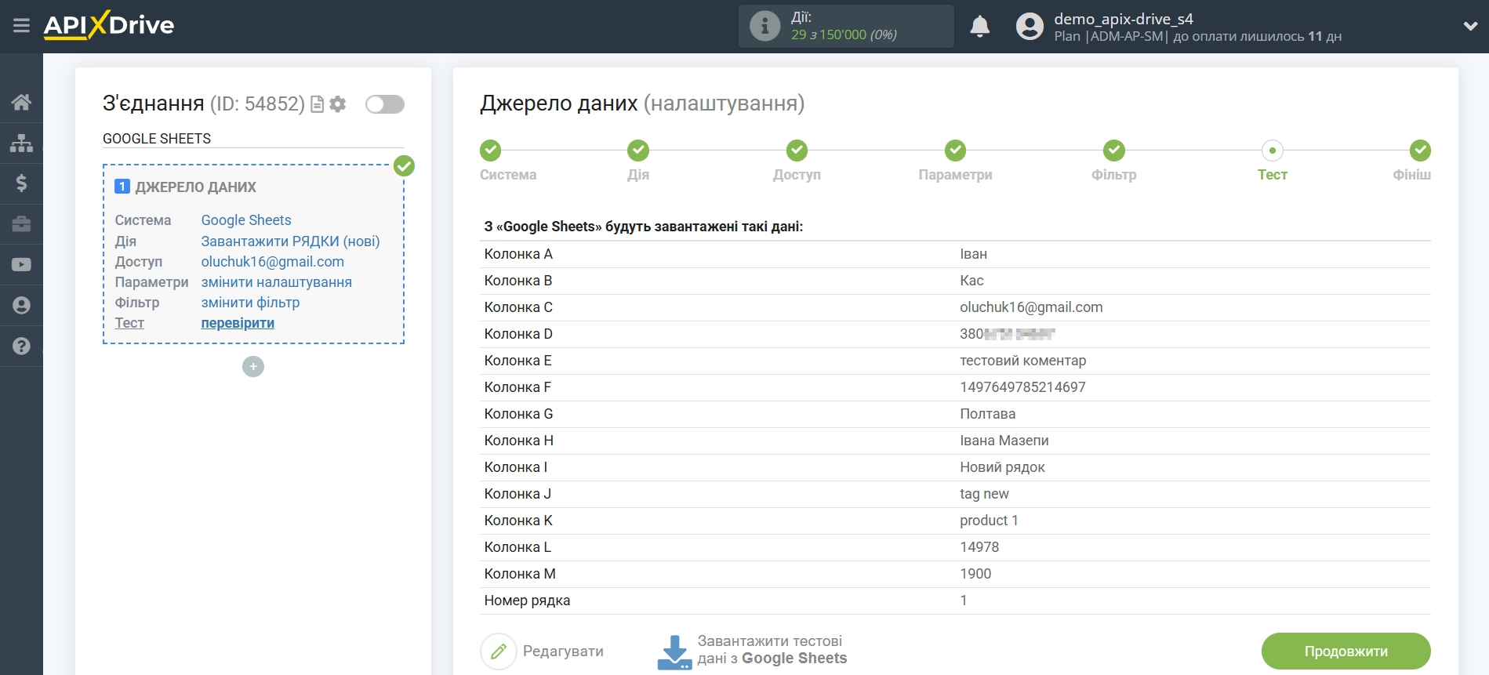Viewport: 1489px width, 675px height.
Task: Select value Полтава
Action: tap(987, 414)
